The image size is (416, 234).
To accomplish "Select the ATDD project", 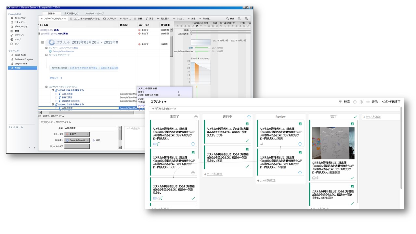I will point(22,68).
